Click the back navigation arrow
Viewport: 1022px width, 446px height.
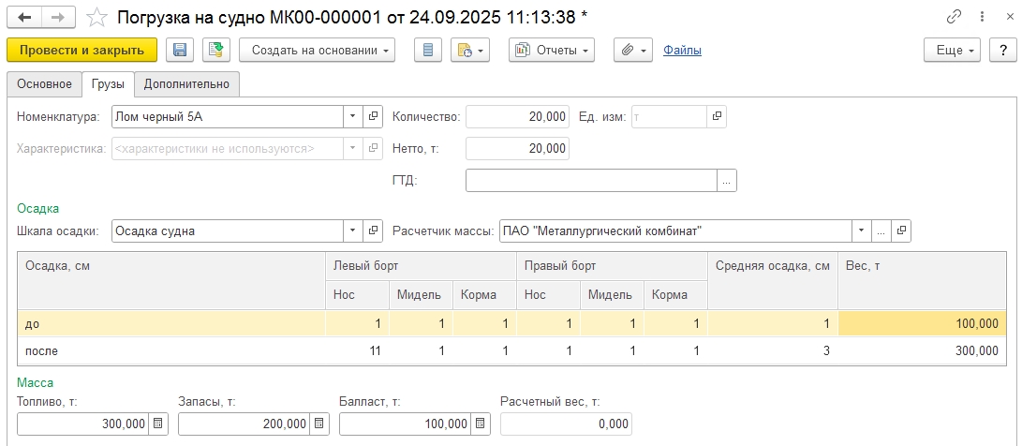point(24,17)
